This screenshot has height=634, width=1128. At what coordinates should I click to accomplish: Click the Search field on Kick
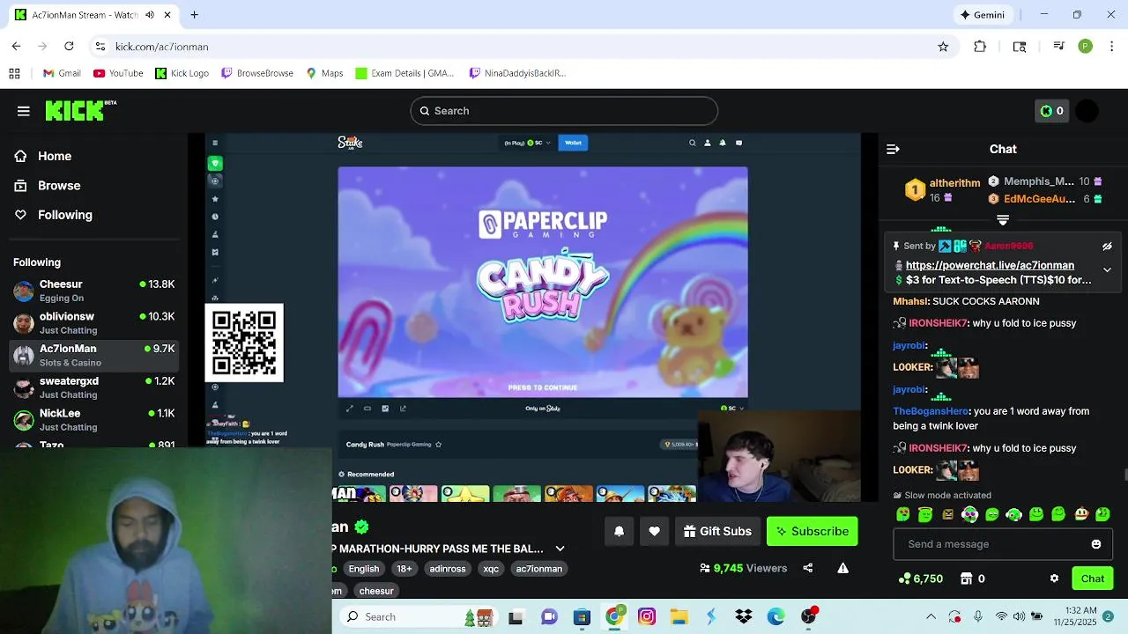pos(564,111)
